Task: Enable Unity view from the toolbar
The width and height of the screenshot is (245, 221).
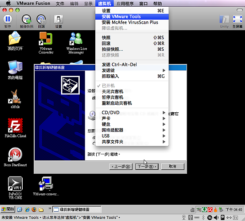Action: 225,19
